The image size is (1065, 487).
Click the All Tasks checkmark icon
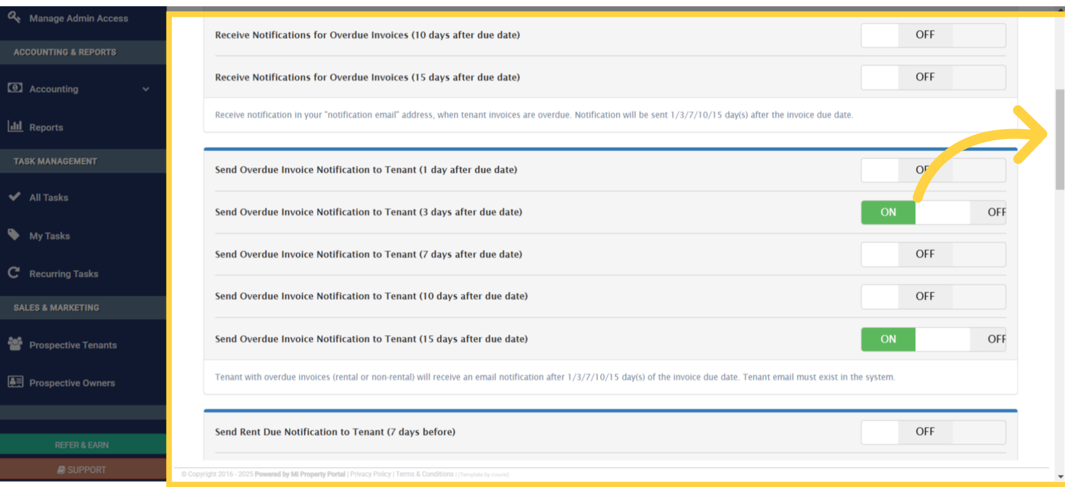[15, 197]
